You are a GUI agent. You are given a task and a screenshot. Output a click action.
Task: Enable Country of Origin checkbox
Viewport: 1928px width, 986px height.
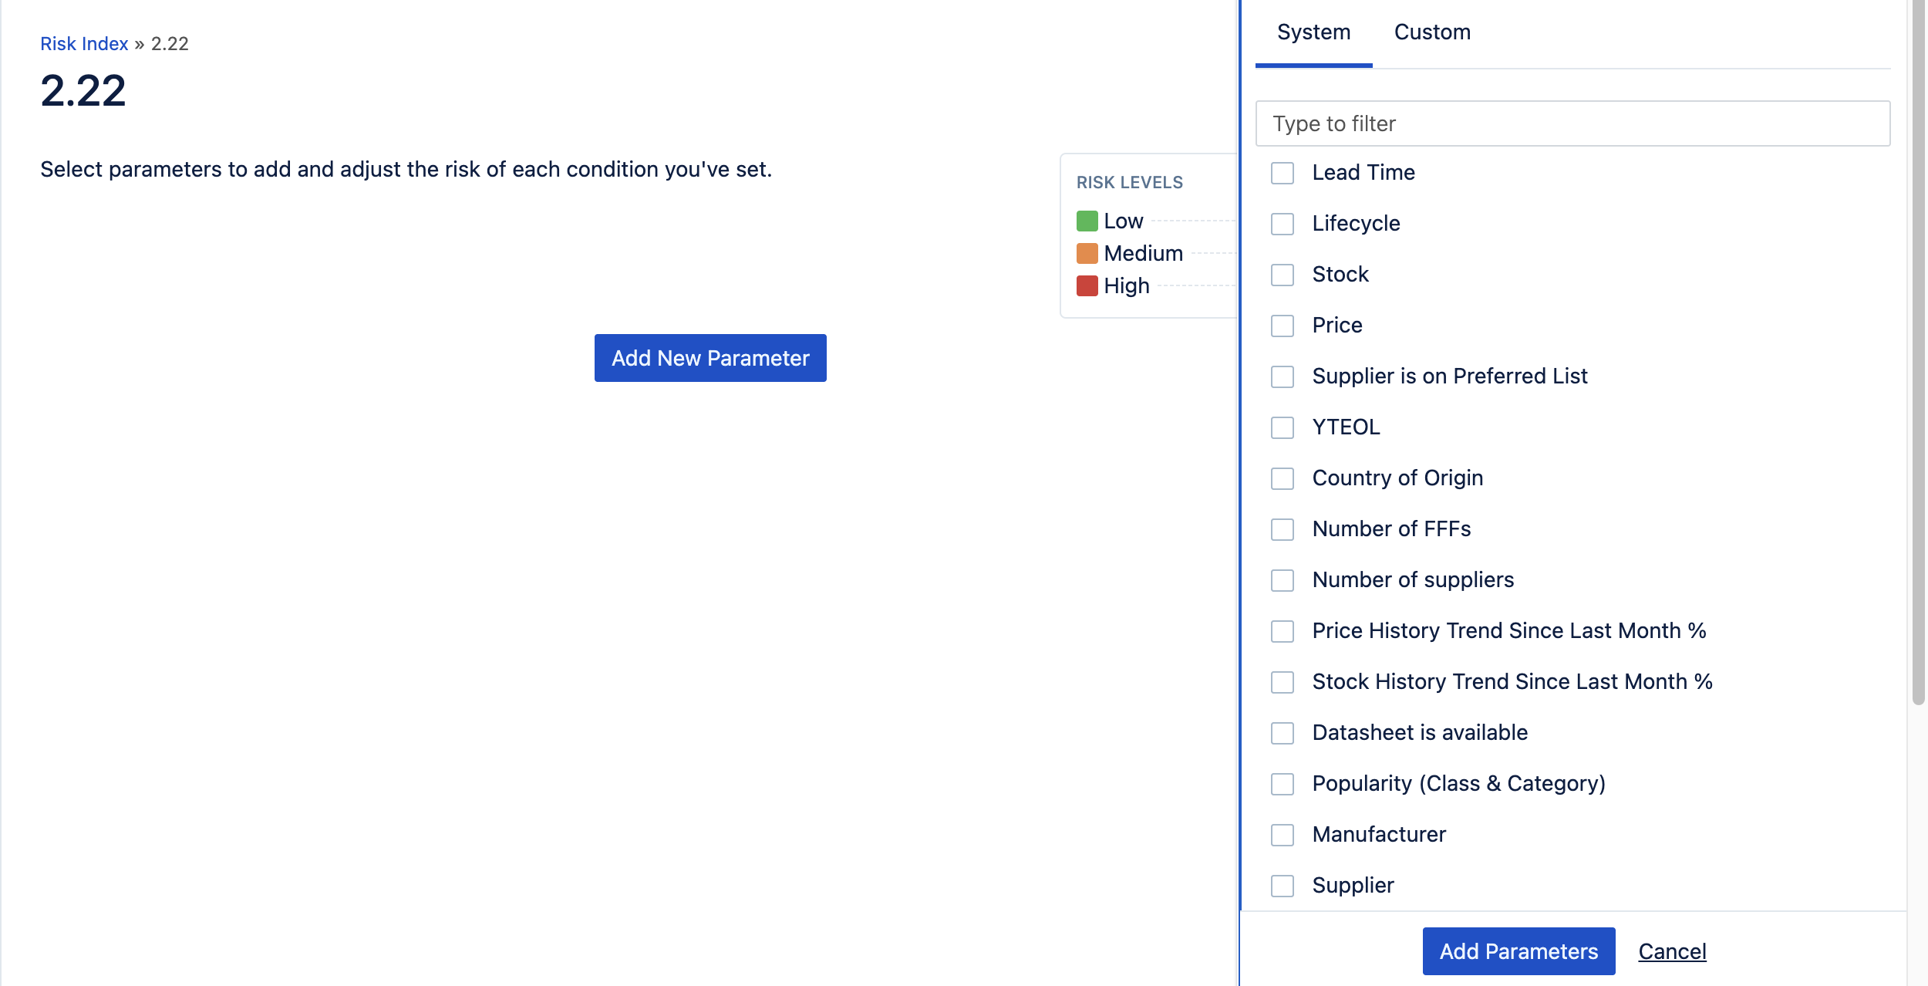1283,478
